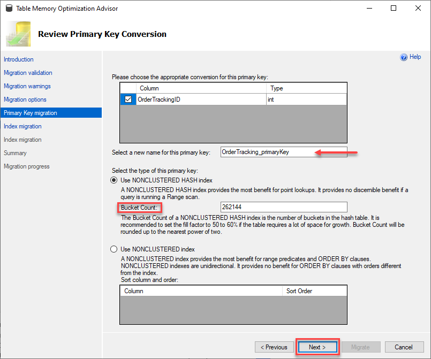
Task: Click the Next button
Action: click(x=317, y=347)
